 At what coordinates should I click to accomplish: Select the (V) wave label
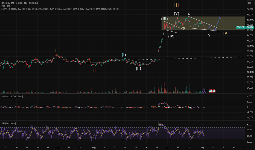click(176, 13)
